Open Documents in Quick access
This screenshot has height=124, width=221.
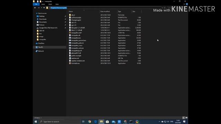click(x=43, y=22)
